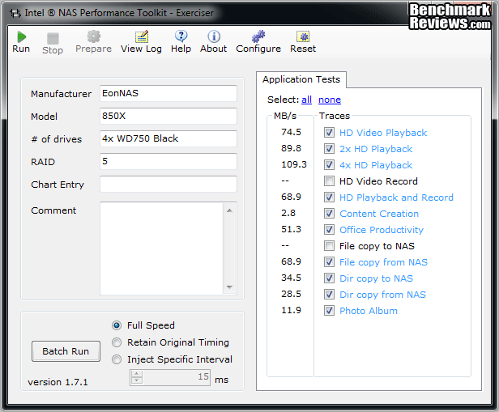This screenshot has width=499, height=412.
Task: Click the grey Stop icon
Action: click(53, 39)
